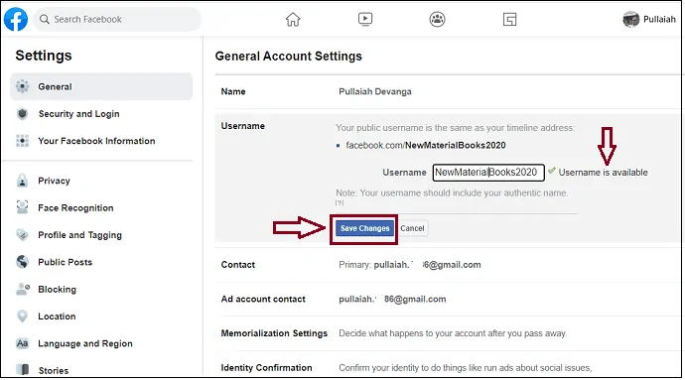
Task: Click the Stories book icon
Action: 22,370
